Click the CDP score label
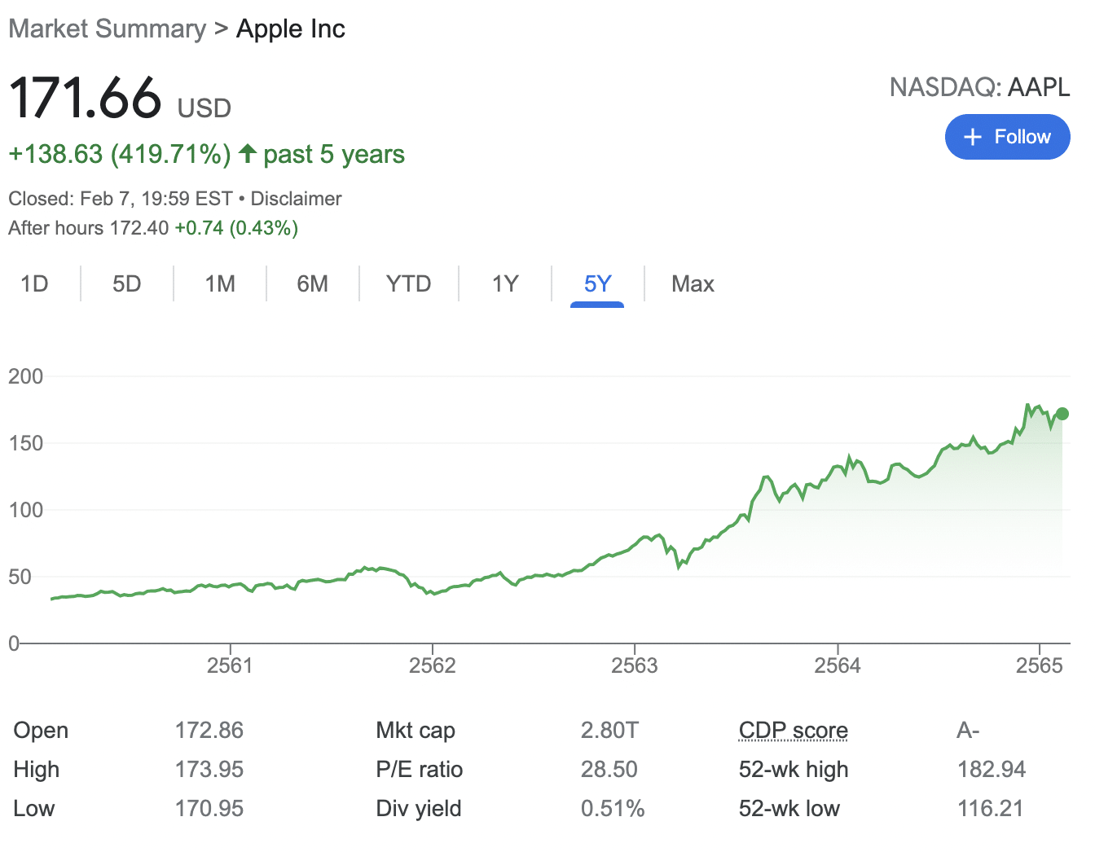Viewport: 1095px width, 852px height. [x=793, y=730]
